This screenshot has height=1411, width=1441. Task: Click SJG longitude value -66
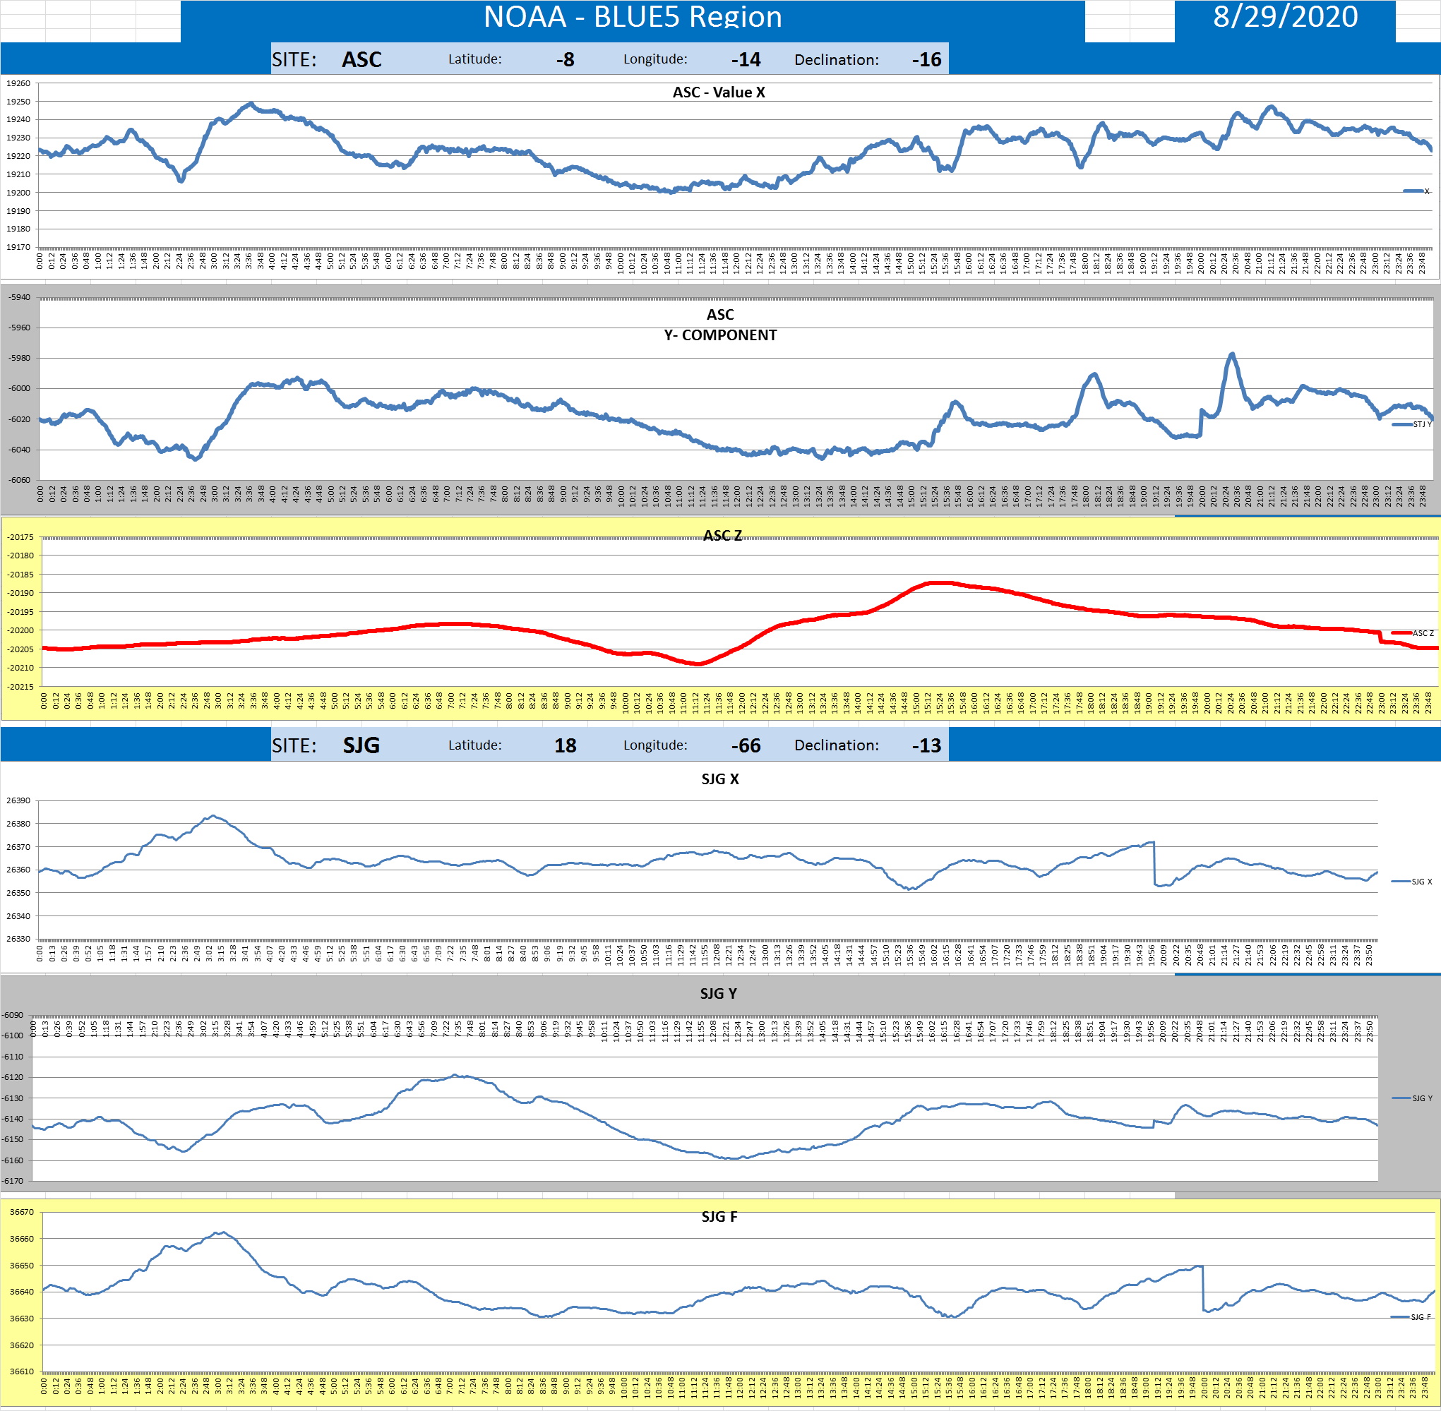745,745
